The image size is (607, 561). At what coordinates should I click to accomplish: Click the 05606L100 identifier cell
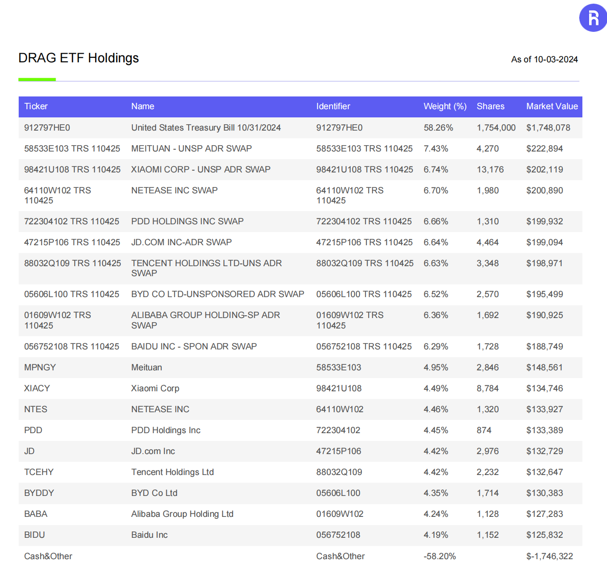(x=338, y=493)
